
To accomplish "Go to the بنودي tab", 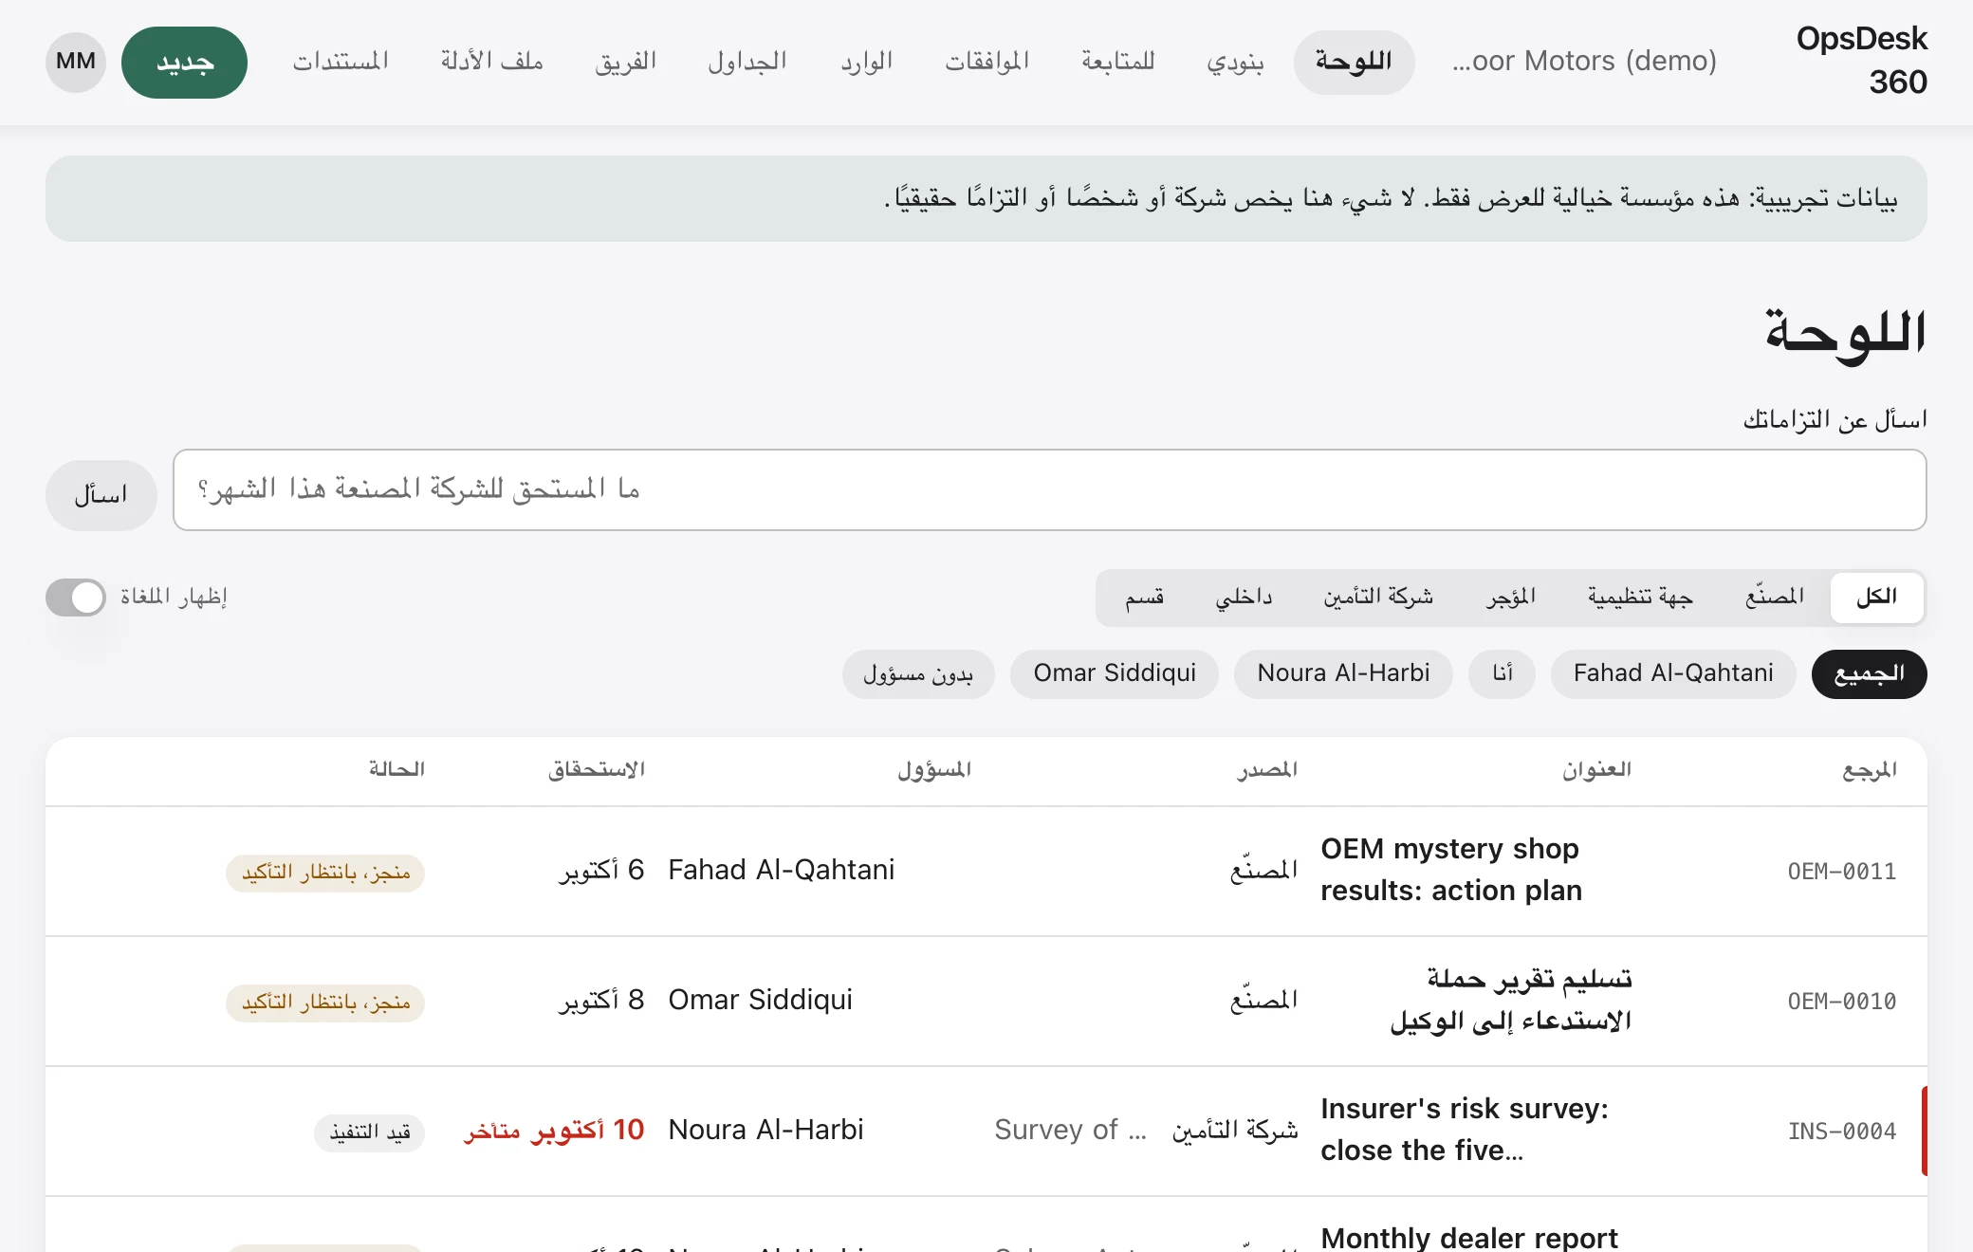I will pos(1235,62).
